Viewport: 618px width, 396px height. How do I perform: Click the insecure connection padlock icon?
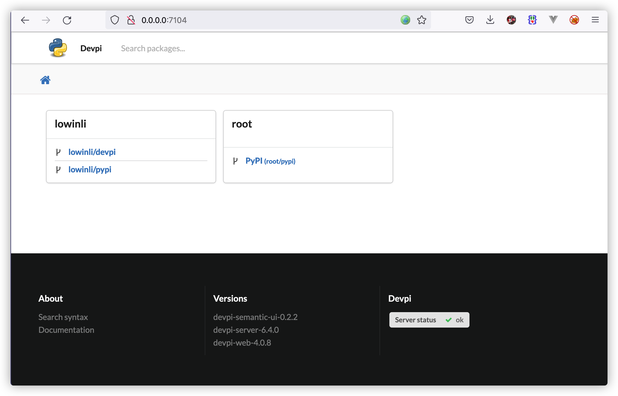coord(131,20)
